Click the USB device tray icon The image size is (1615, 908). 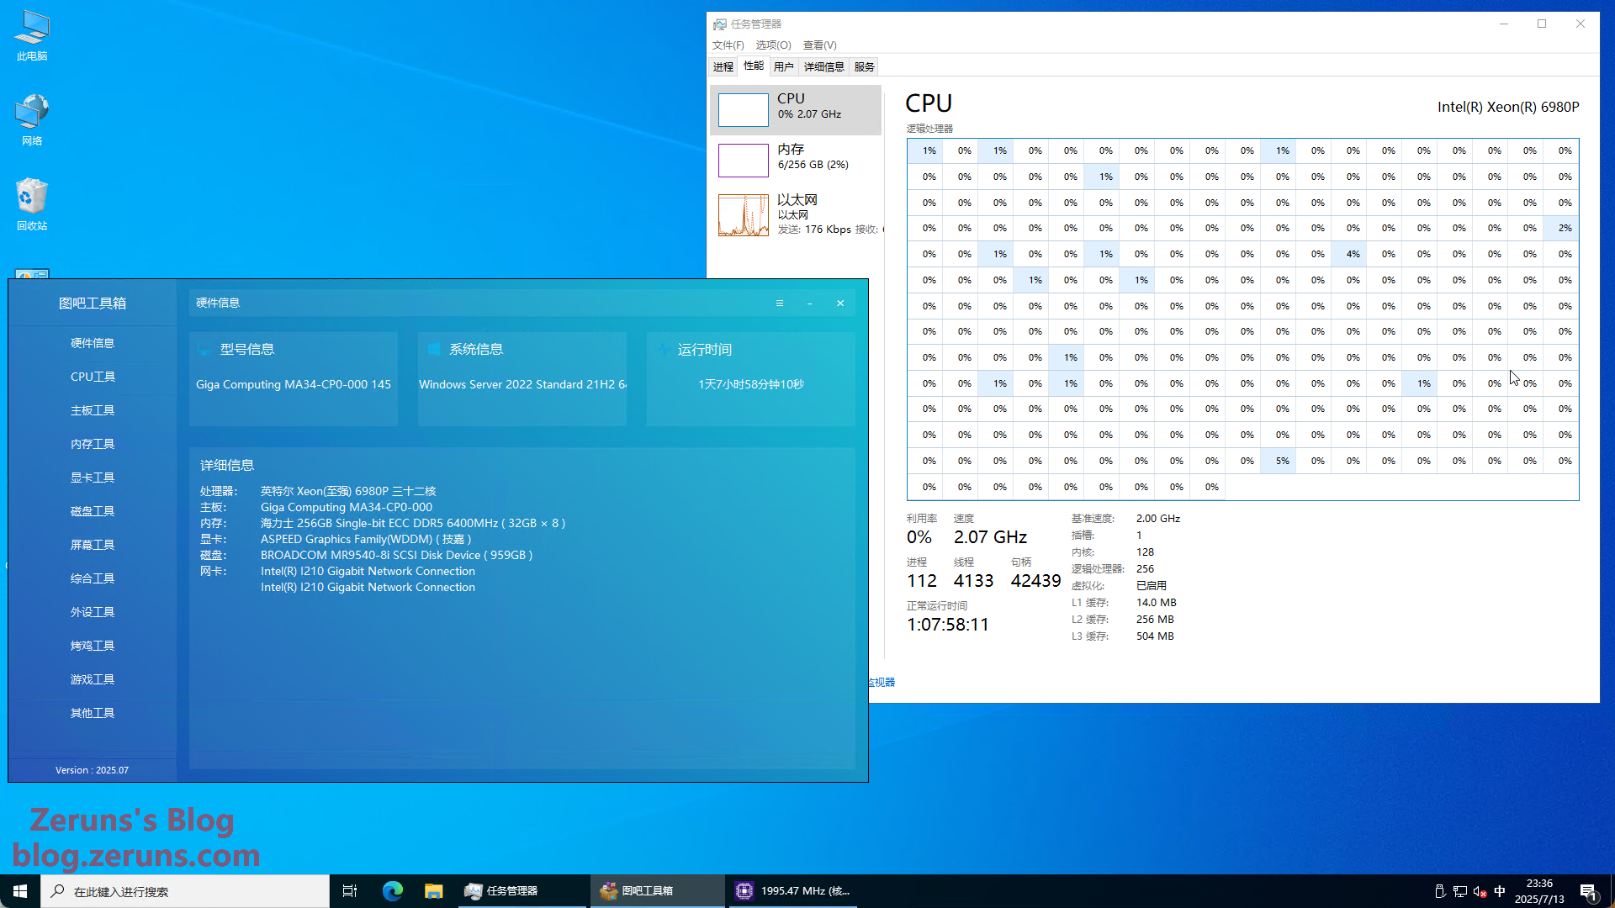click(x=1439, y=891)
